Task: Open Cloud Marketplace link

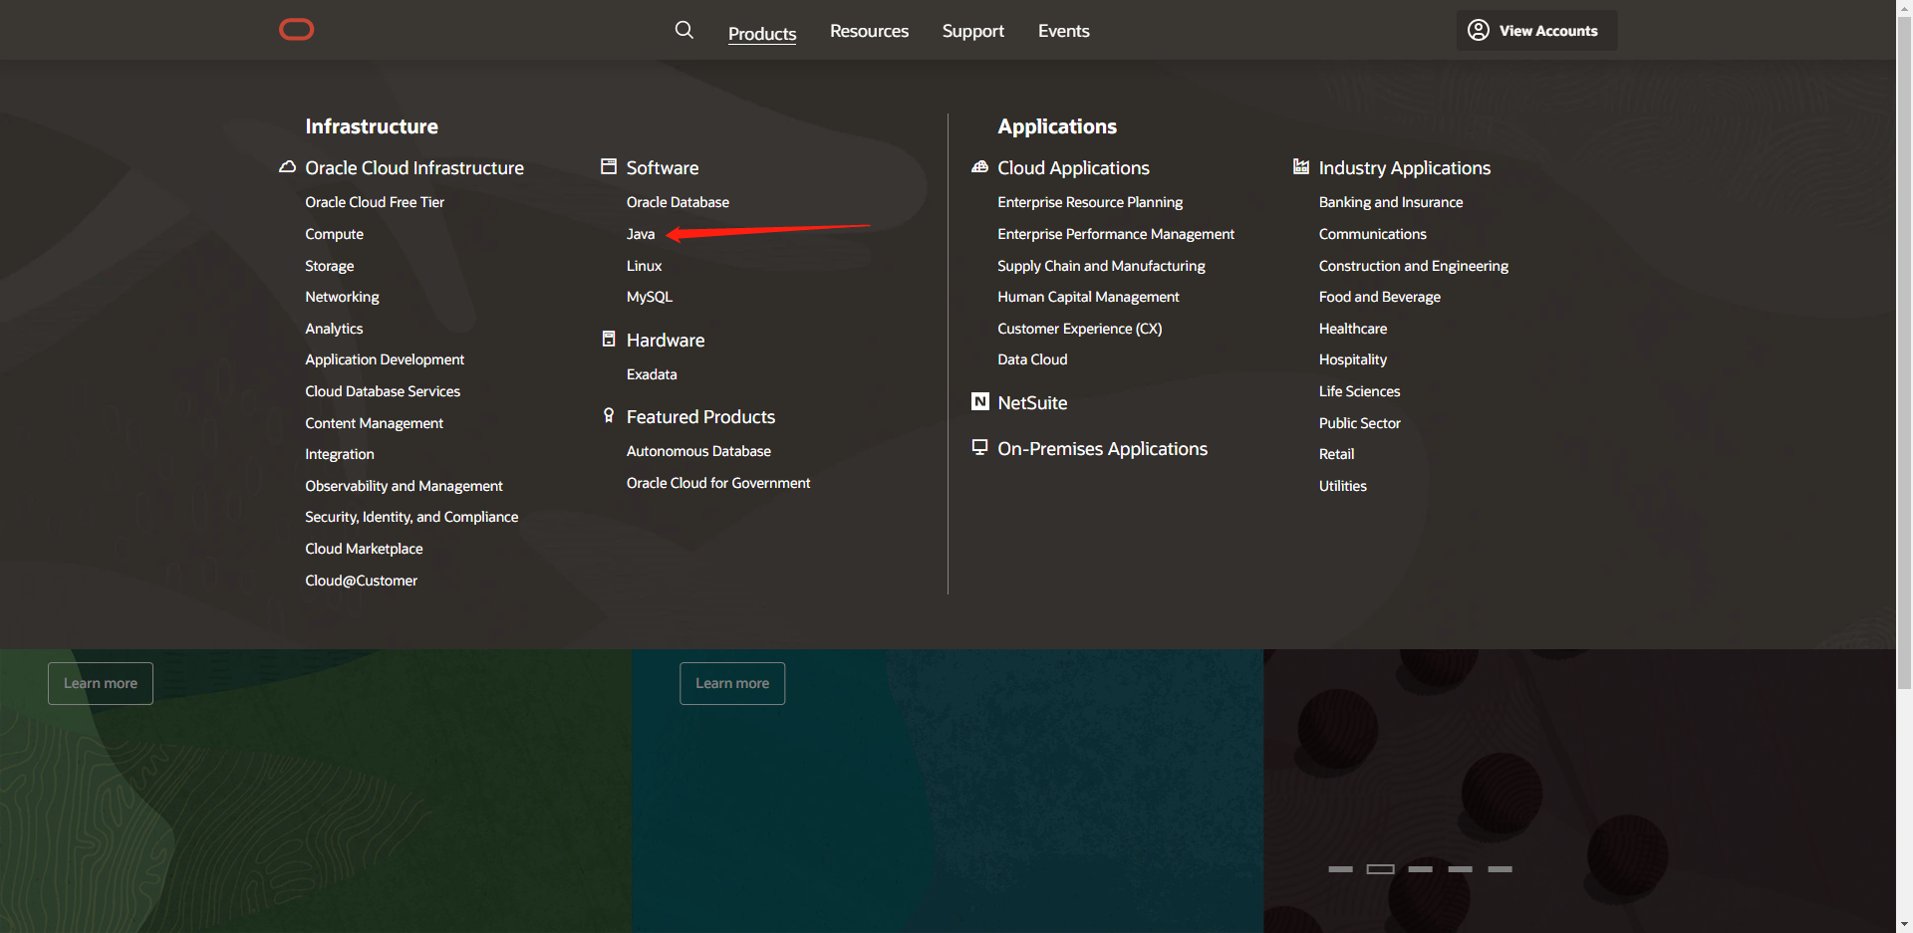Action: coord(364,549)
